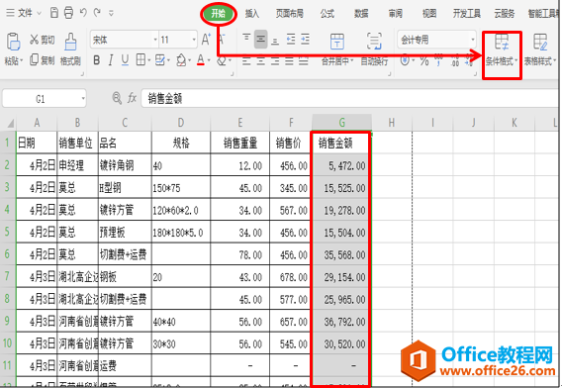Switch to the 页面布局 tab
The width and height of the screenshot is (562, 388).
(290, 14)
